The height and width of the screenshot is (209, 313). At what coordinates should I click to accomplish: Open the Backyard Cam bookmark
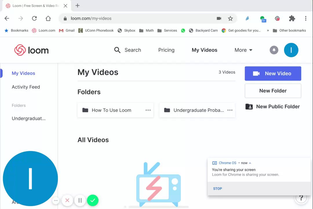(203, 30)
